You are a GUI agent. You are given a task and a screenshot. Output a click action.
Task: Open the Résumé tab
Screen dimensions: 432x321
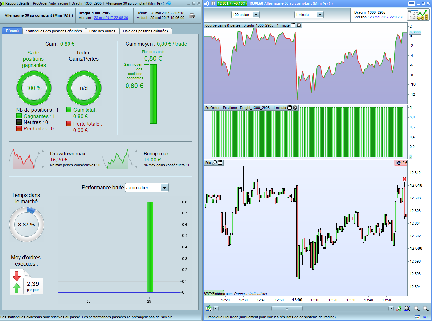12,31
